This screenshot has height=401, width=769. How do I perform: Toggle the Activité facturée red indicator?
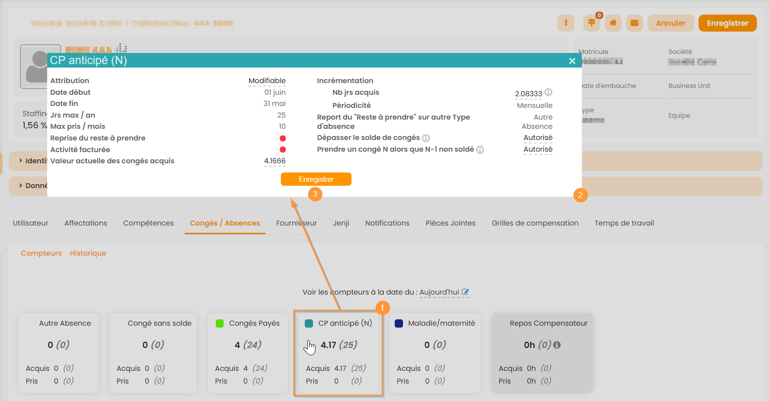tap(282, 150)
